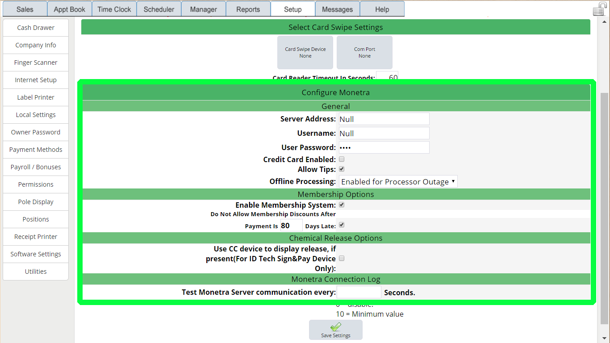Click the Monetra test interval seconds field

click(x=359, y=293)
